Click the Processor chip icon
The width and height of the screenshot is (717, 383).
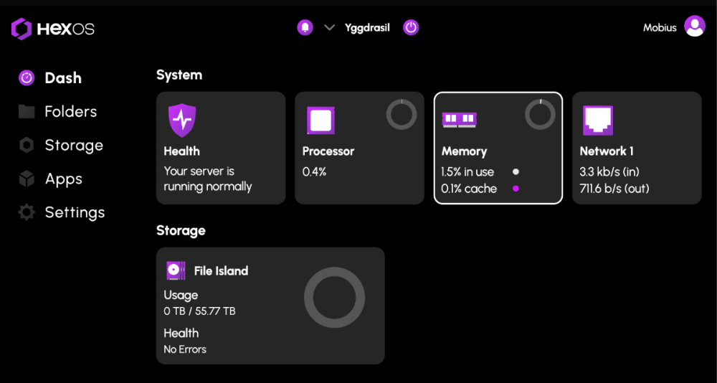320,120
